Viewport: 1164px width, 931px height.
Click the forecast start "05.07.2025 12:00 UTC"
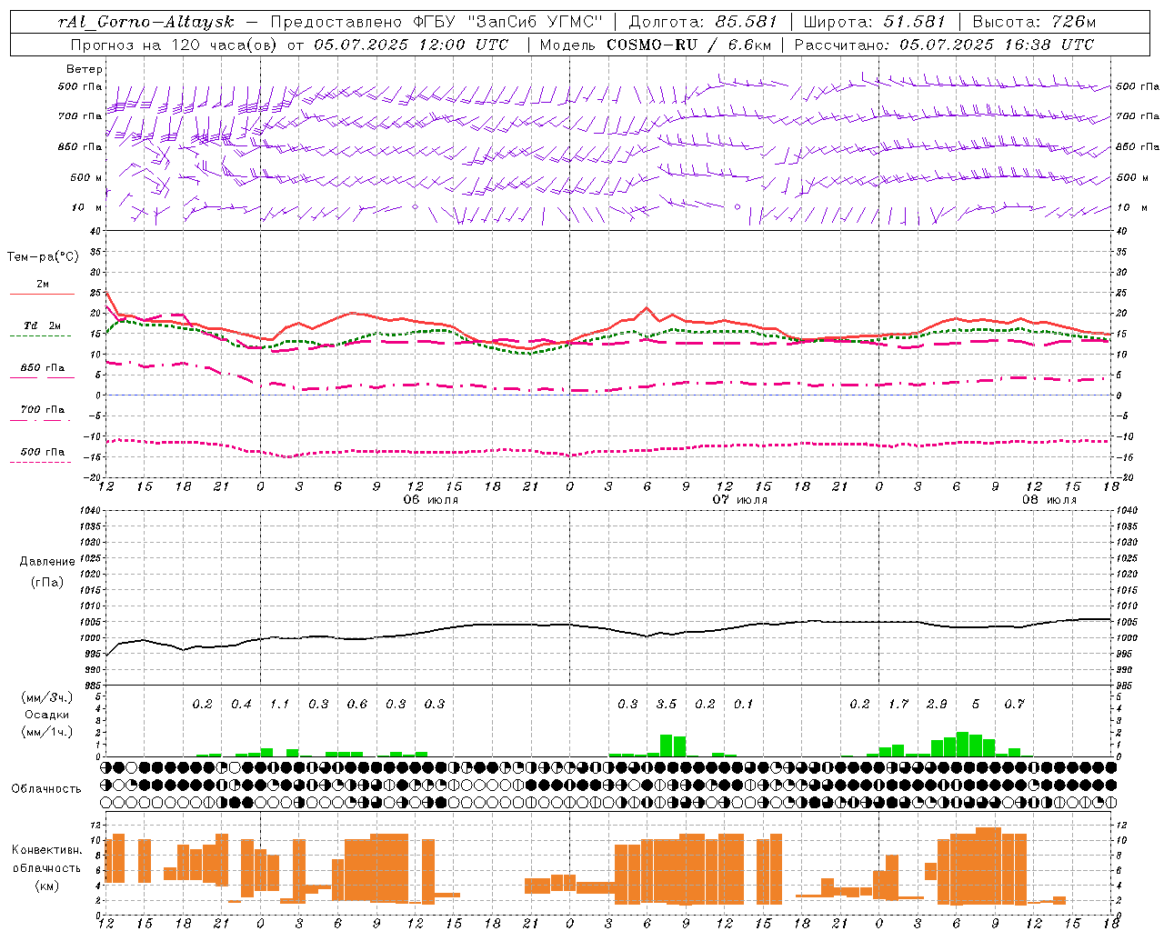coord(411,44)
